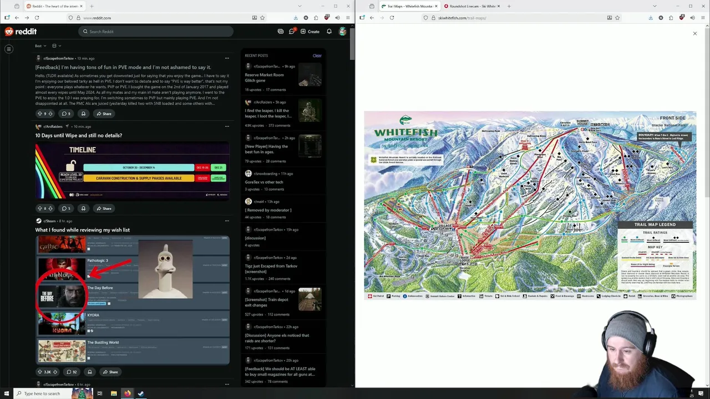Bookmark the Reddit page with star icon

point(262,18)
